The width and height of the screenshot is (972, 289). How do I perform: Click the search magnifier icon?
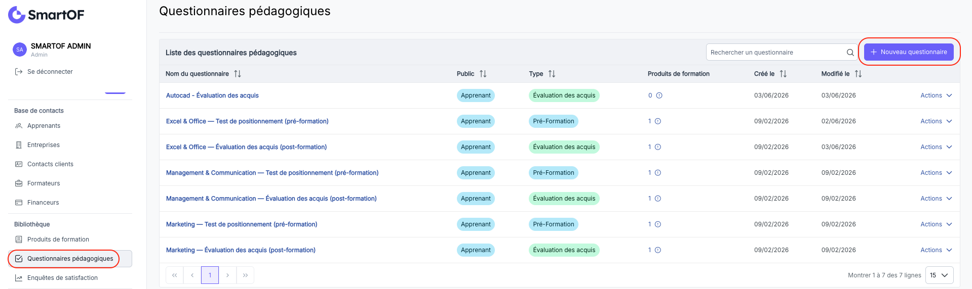pos(850,53)
